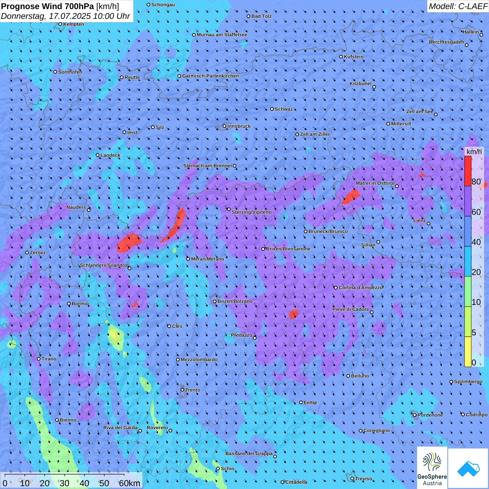489x489 pixels.
Task: Select the Landeck city label
Action: click(x=110, y=155)
